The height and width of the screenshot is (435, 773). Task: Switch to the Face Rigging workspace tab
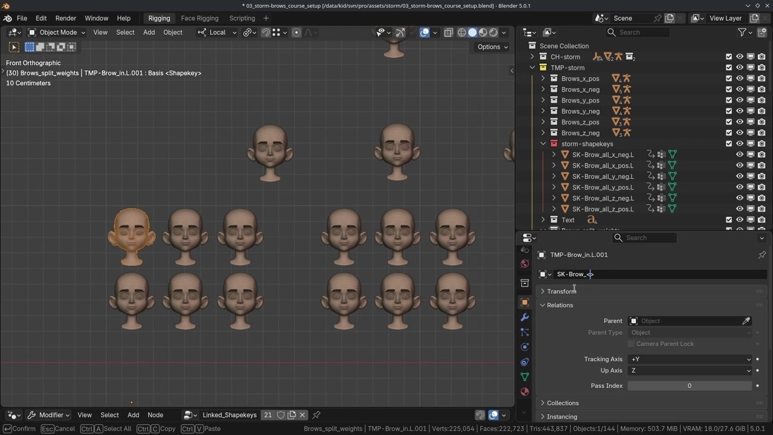[199, 18]
